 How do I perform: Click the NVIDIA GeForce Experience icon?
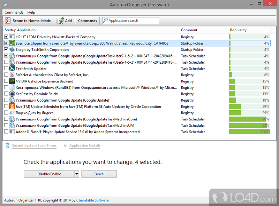tap(12, 81)
